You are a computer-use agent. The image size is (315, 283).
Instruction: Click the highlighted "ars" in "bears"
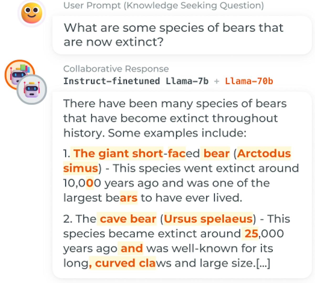pos(129,198)
